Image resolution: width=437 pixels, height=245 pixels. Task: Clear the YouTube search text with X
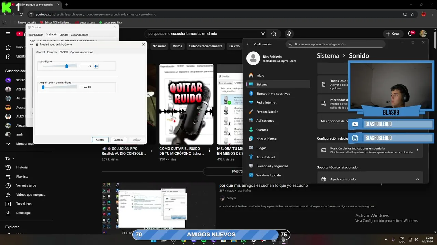click(x=263, y=34)
